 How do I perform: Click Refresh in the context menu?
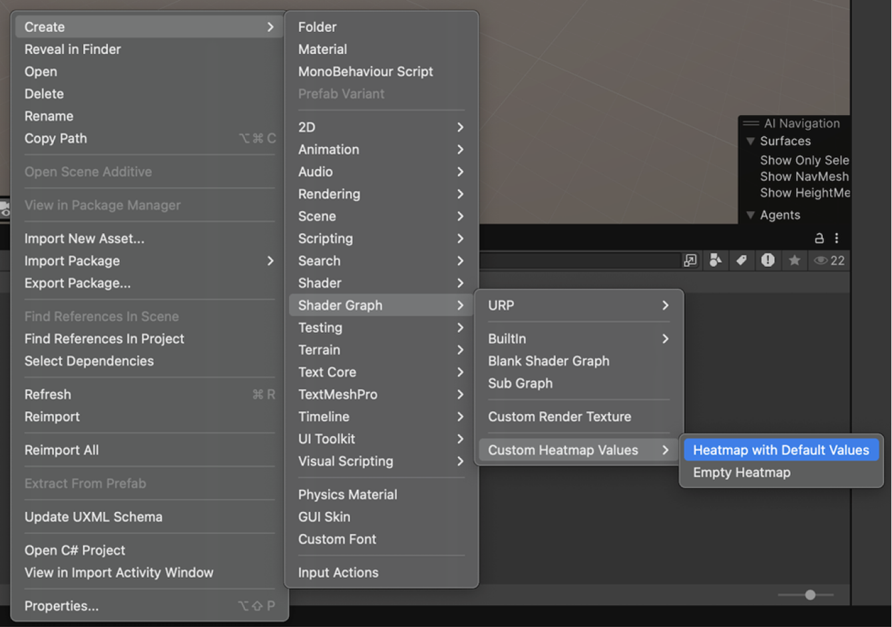[149, 394]
